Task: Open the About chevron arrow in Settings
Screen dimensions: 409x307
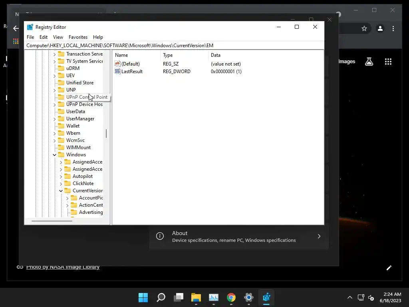Action: 319,236
